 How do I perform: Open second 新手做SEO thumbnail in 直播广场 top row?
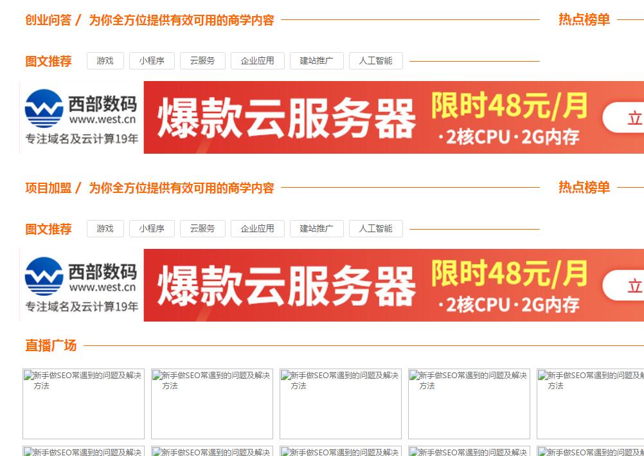(x=212, y=404)
